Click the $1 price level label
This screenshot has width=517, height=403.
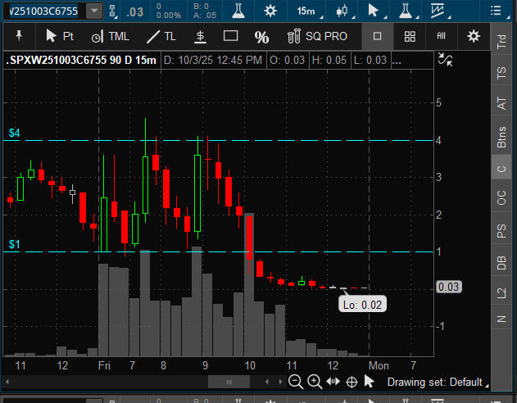pos(14,244)
